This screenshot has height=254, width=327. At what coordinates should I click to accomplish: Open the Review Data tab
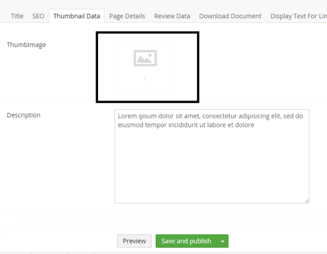(172, 16)
